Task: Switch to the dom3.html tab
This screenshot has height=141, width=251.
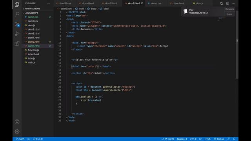Action: point(65,3)
